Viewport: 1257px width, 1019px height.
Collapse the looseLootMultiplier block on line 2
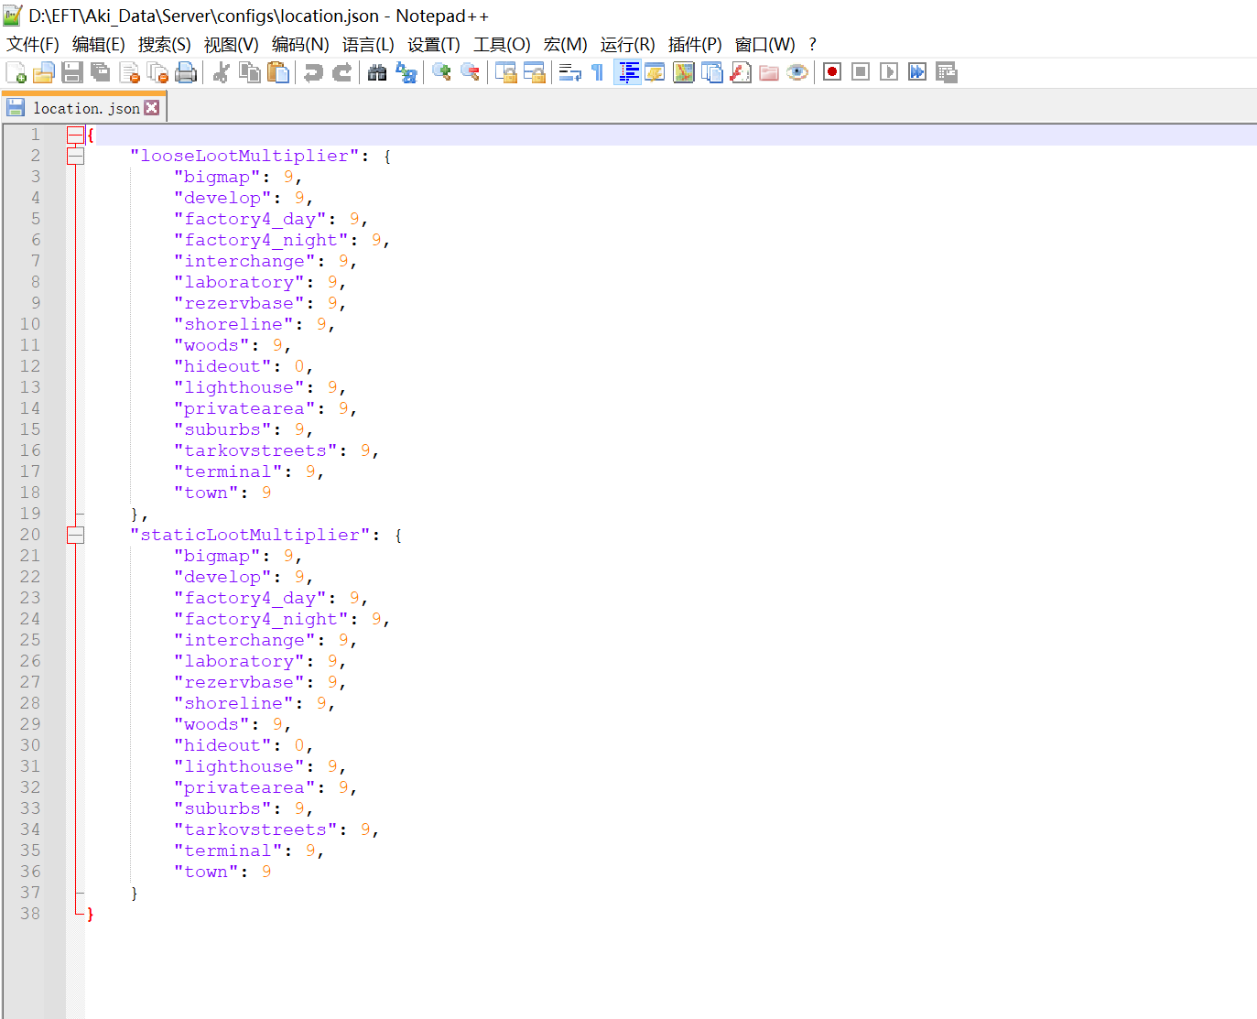tap(75, 156)
